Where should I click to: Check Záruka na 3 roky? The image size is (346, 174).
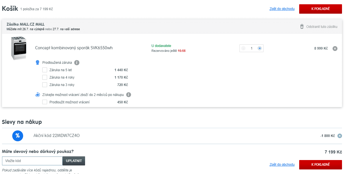click(45, 85)
